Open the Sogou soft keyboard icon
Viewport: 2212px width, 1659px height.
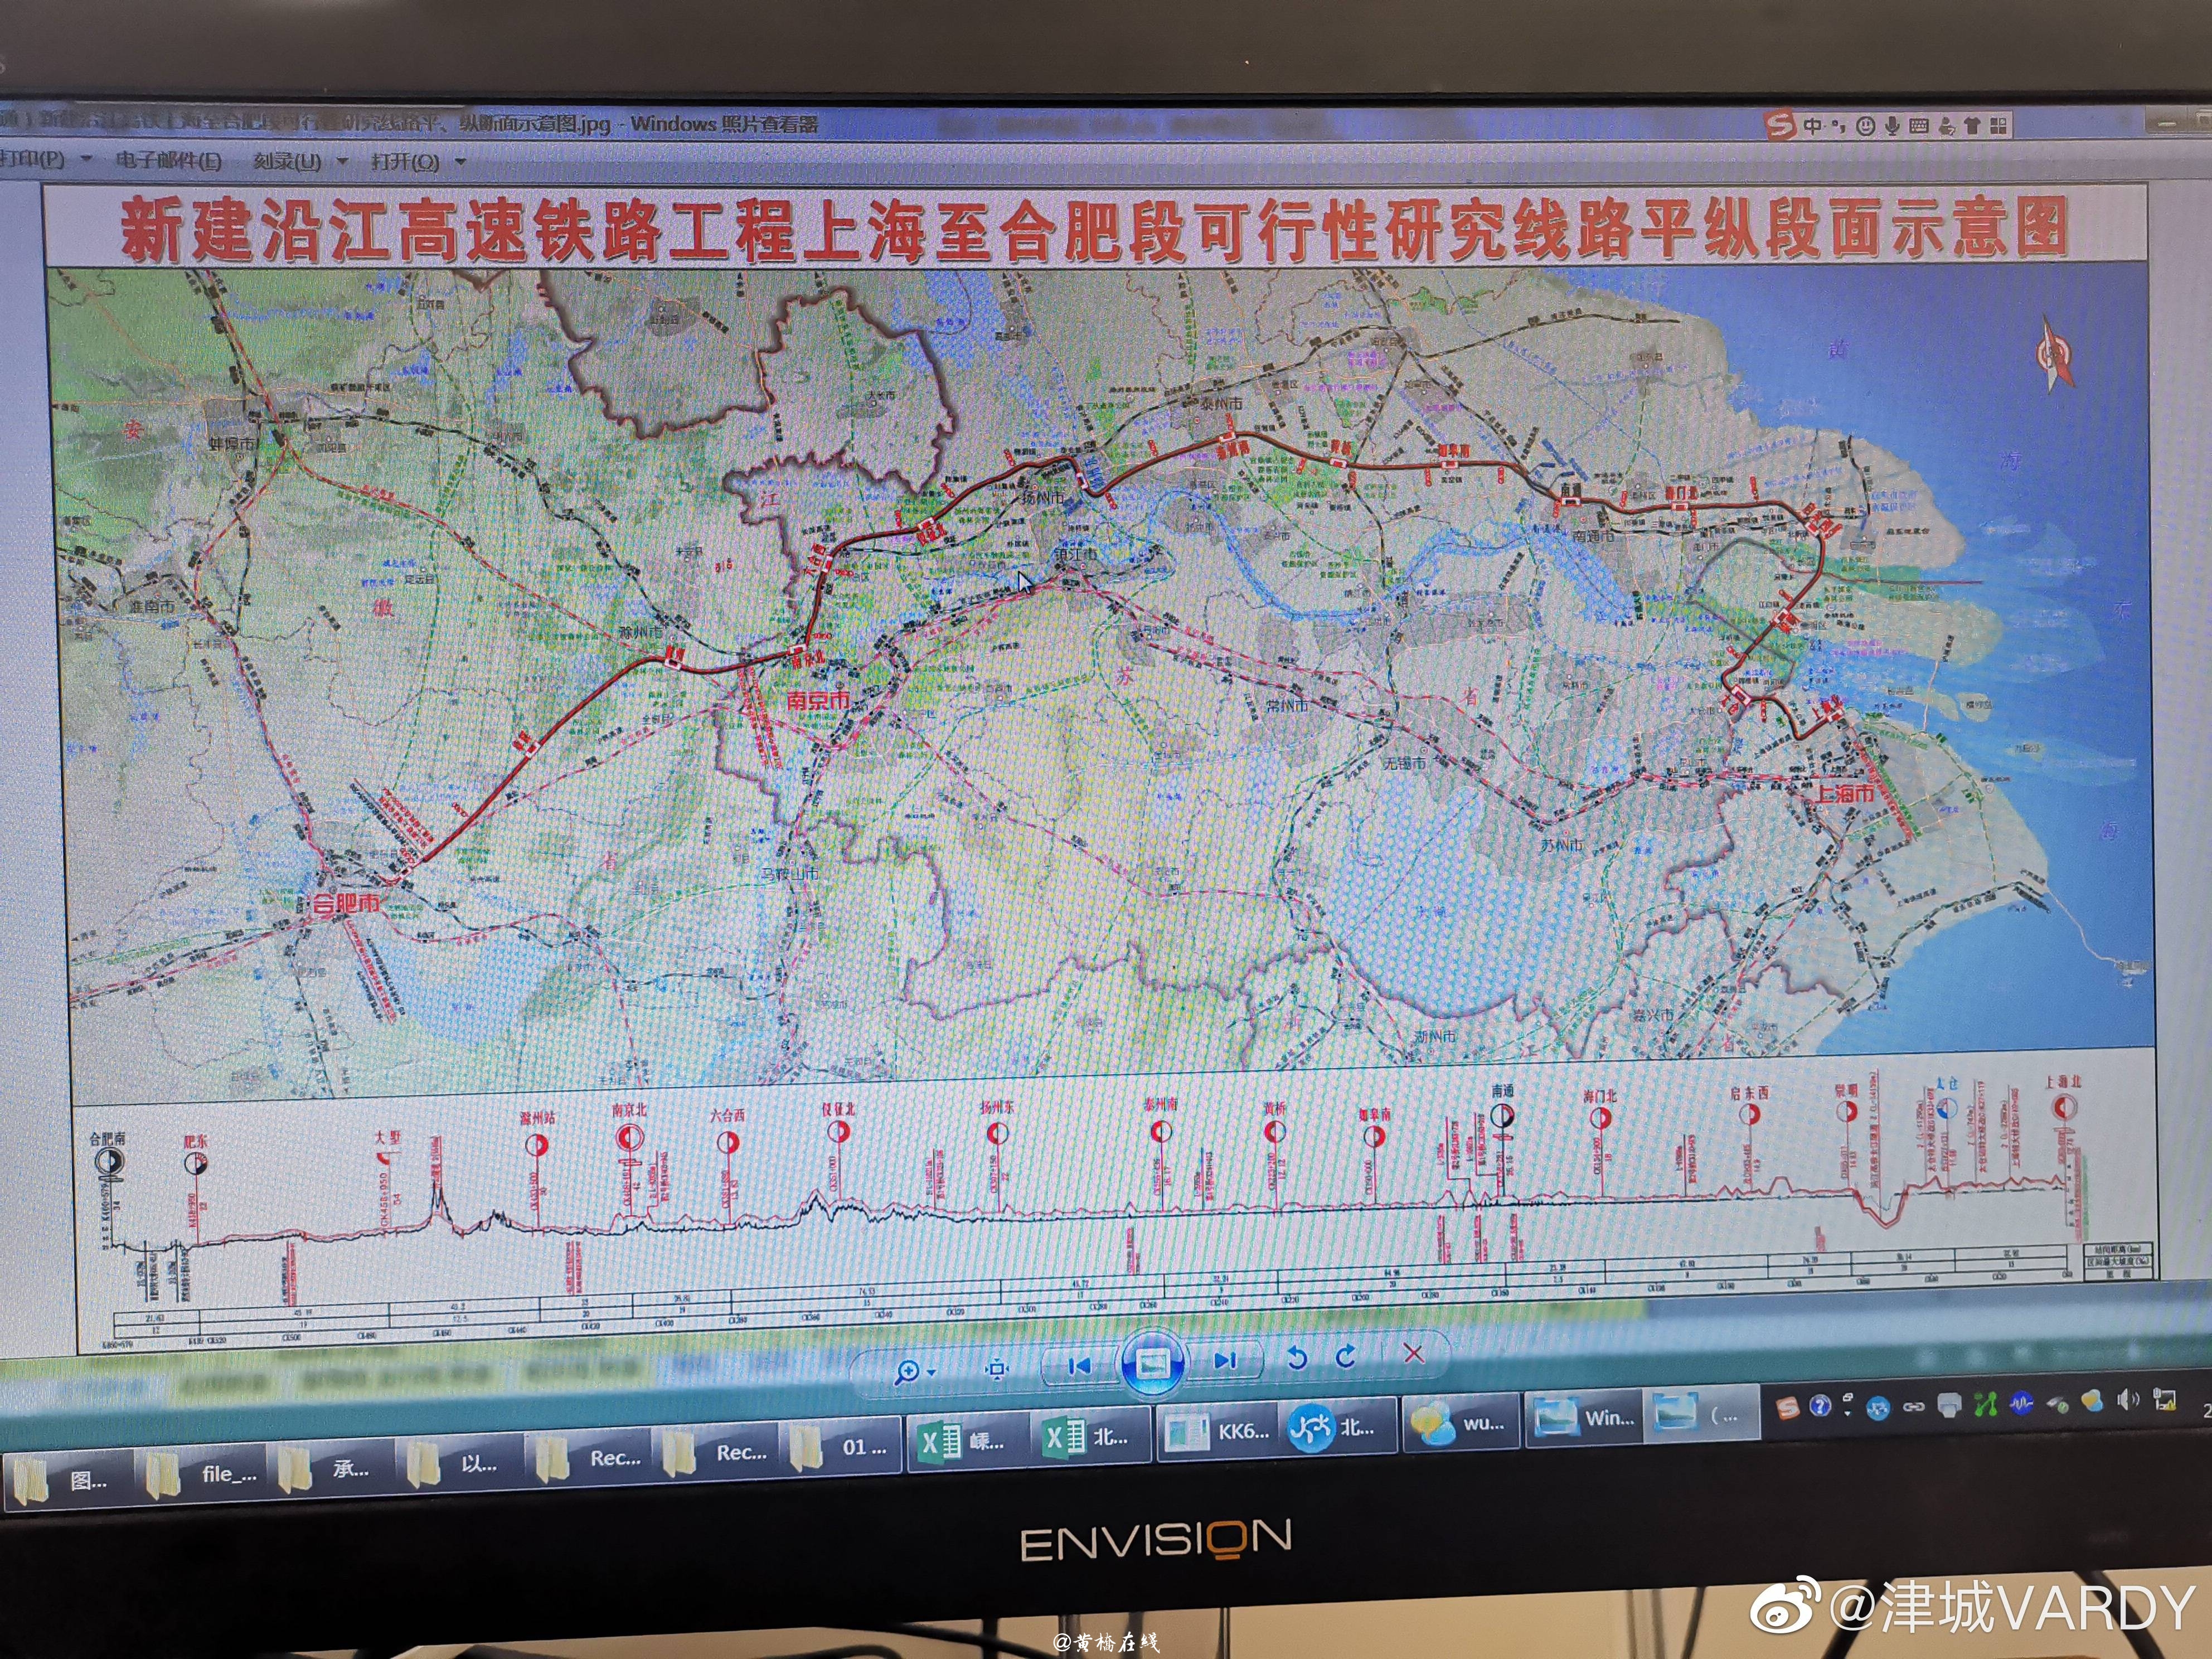(x=1919, y=126)
